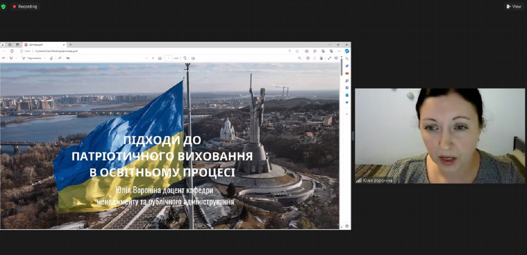
Task: Toggle the PDF page view layout
Action: (193, 58)
